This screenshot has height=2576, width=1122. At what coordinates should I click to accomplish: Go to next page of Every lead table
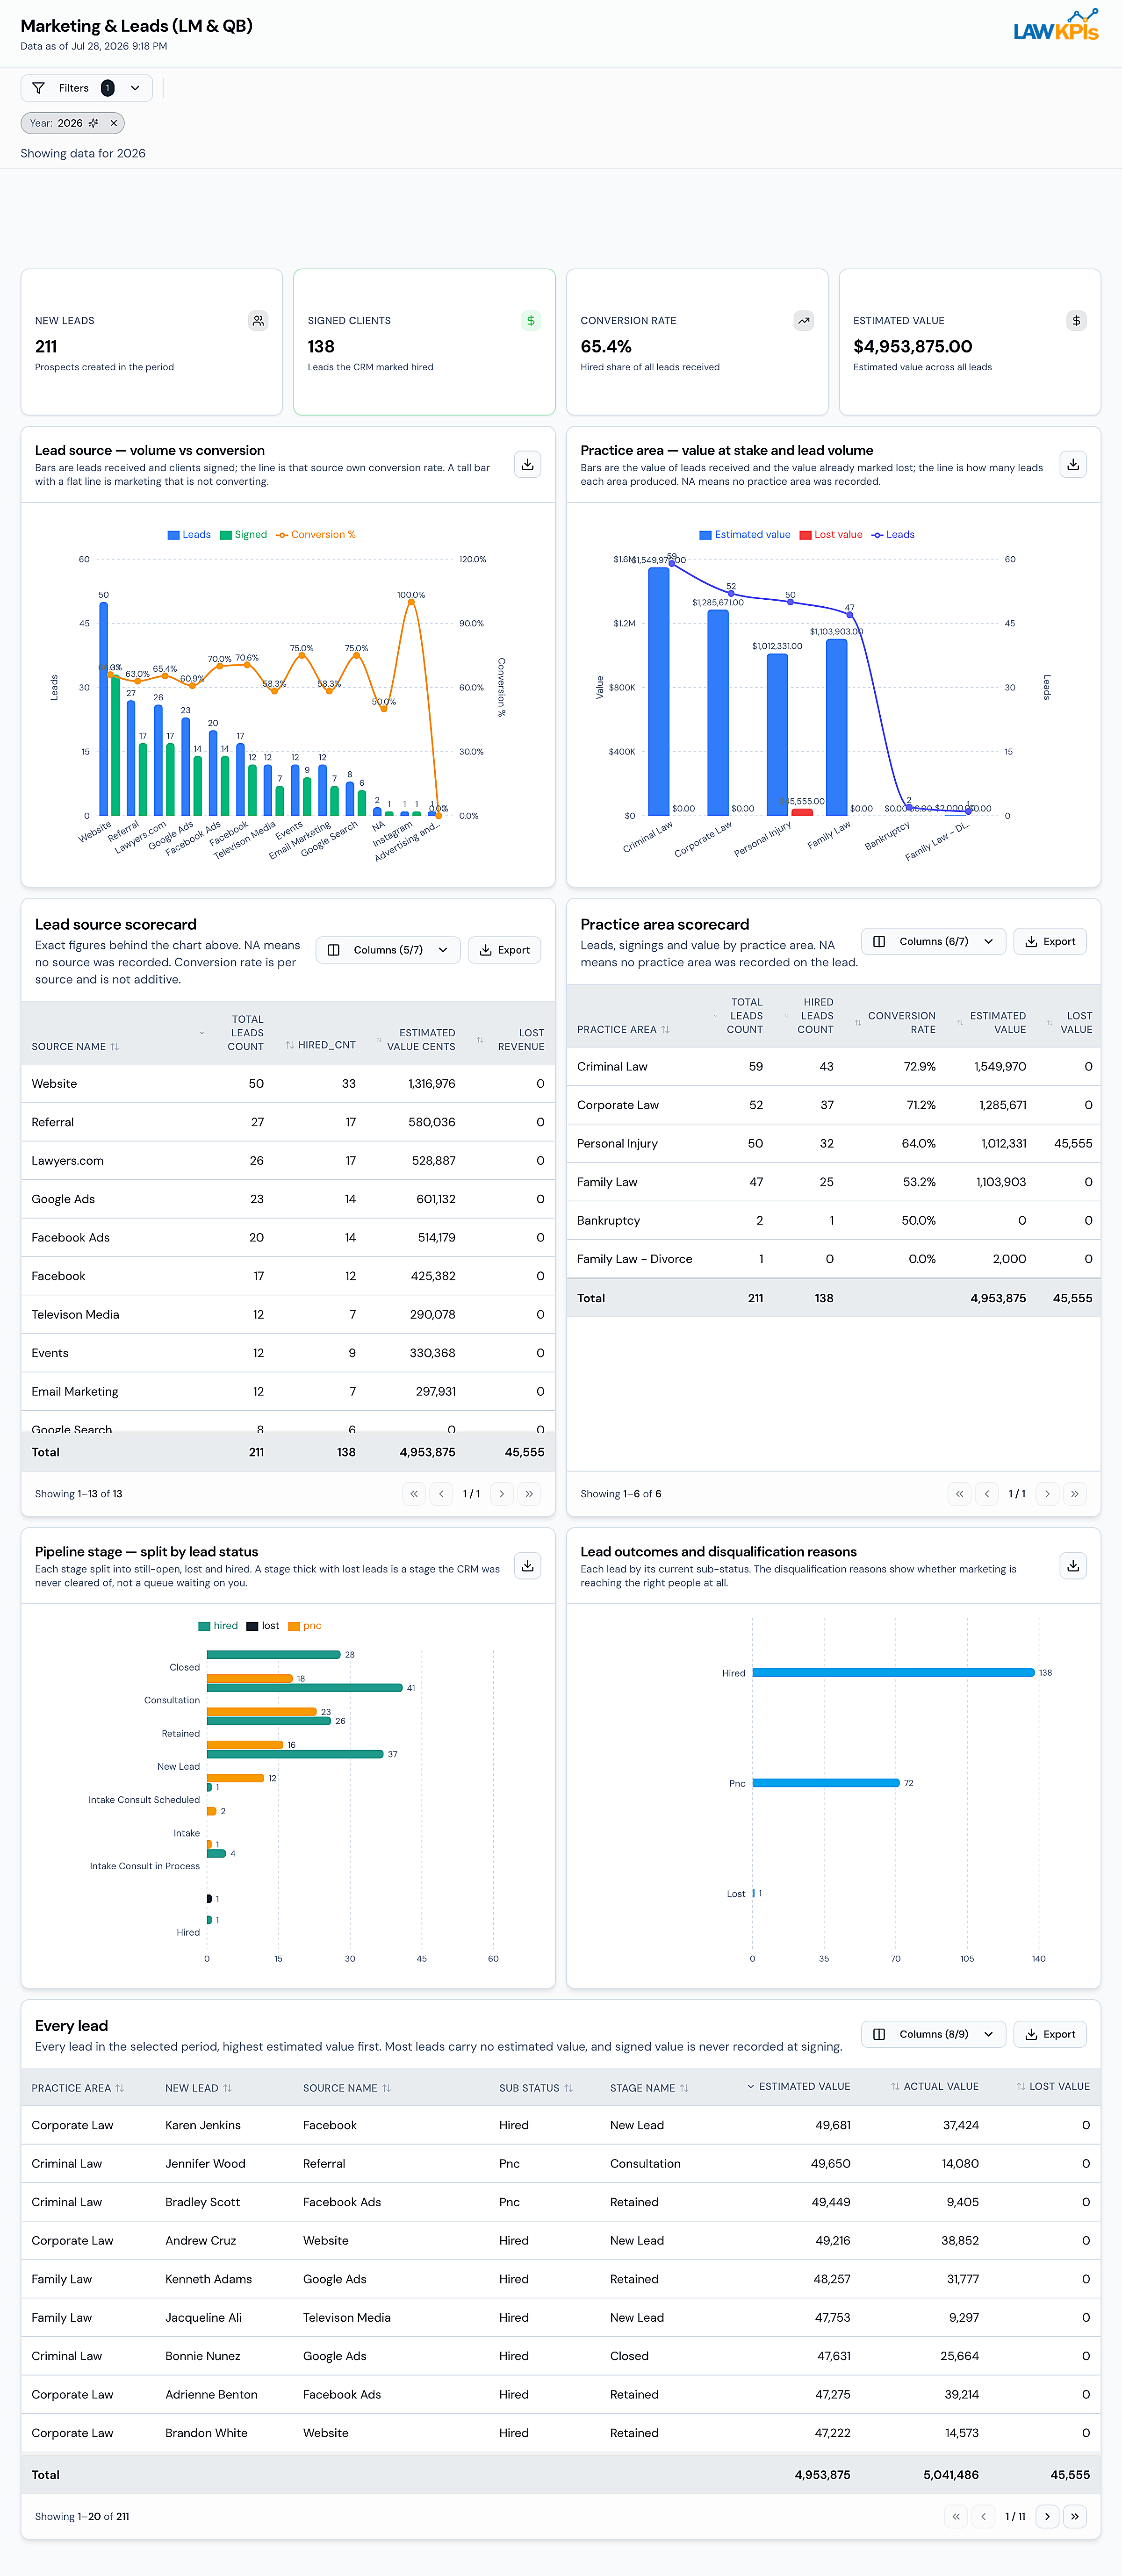pos(1047,2516)
